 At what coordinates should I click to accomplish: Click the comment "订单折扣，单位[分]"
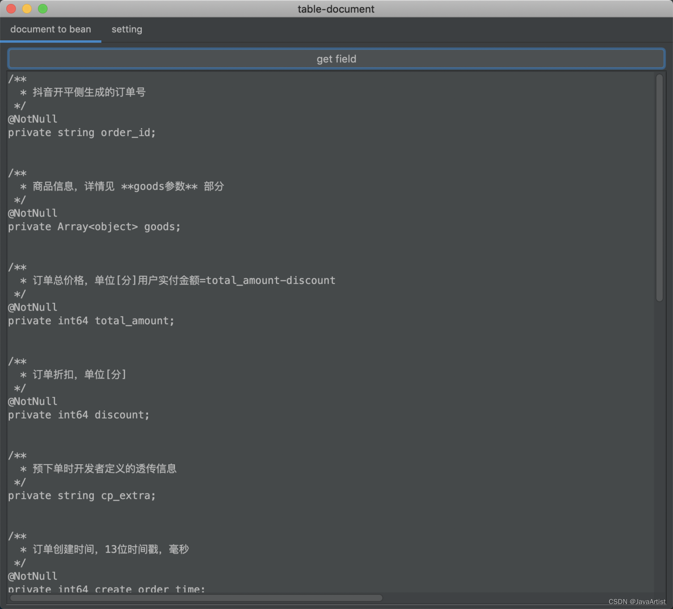pyautogui.click(x=79, y=375)
